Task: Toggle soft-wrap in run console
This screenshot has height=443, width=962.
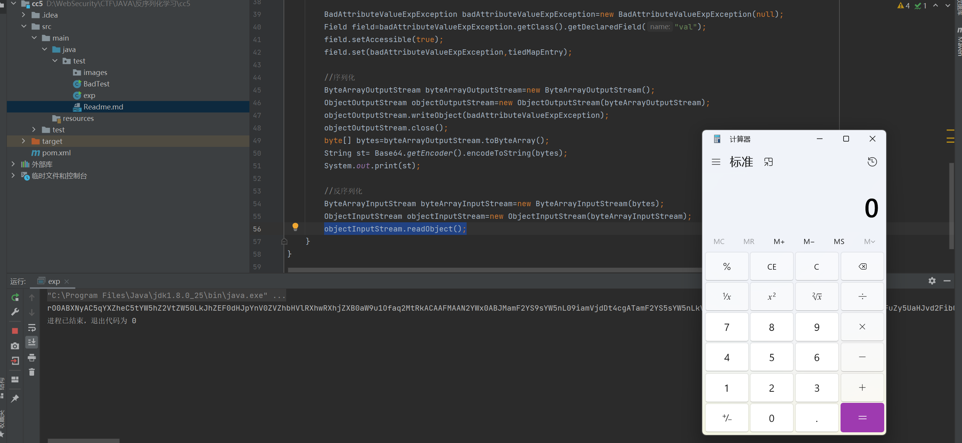Action: click(x=32, y=328)
